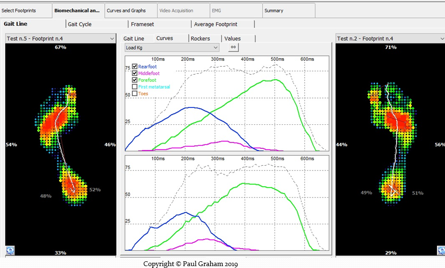
Task: Click the 71% forefoot value on right footprint
Action: pyautogui.click(x=391, y=47)
